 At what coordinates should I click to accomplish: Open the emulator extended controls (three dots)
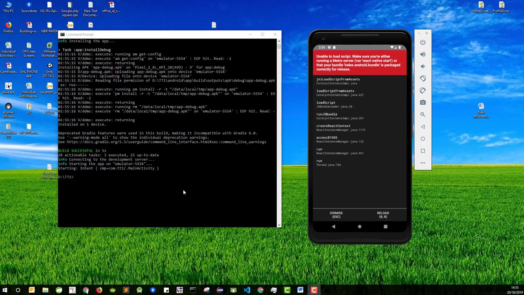click(x=423, y=163)
